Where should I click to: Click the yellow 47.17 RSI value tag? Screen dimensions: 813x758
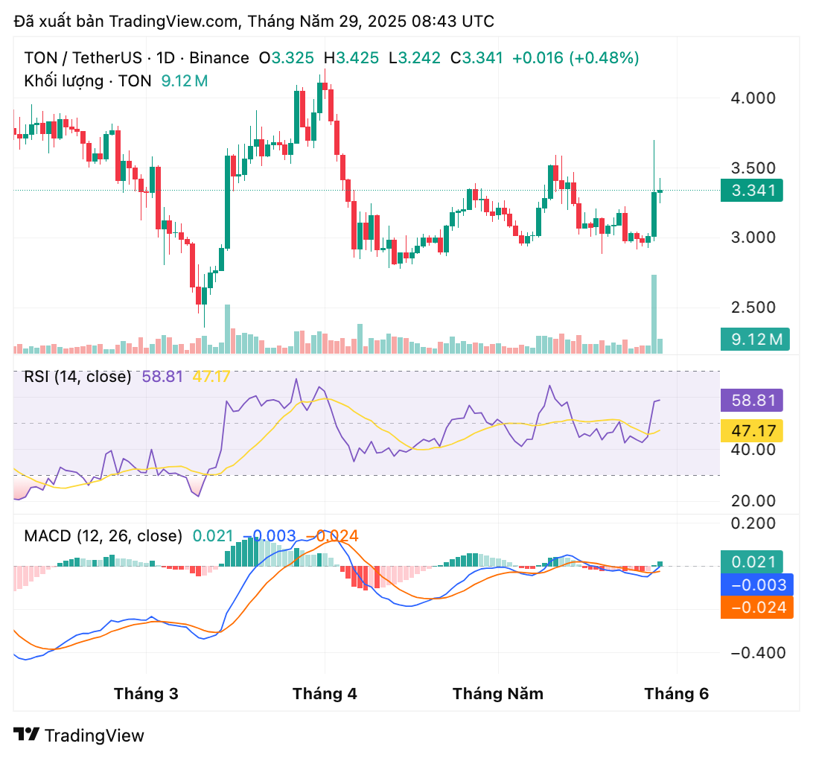tap(754, 430)
